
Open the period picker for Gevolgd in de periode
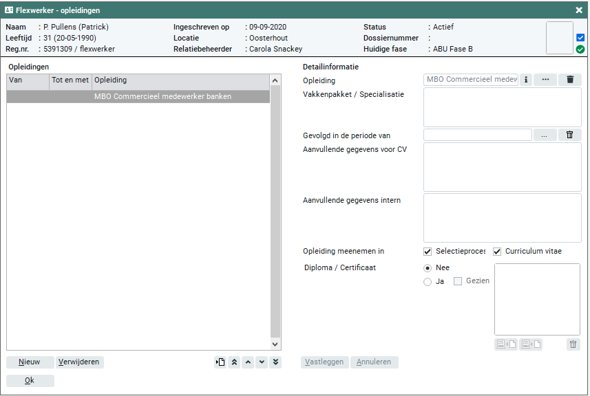544,135
